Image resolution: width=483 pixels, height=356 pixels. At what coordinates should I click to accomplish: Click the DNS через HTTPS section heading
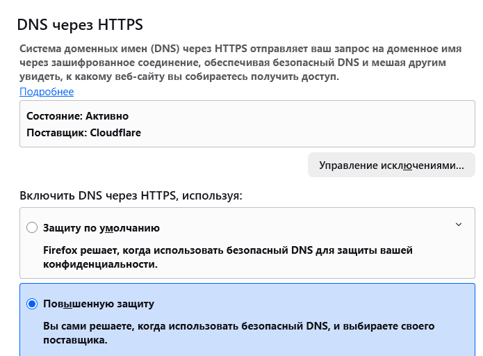click(80, 25)
